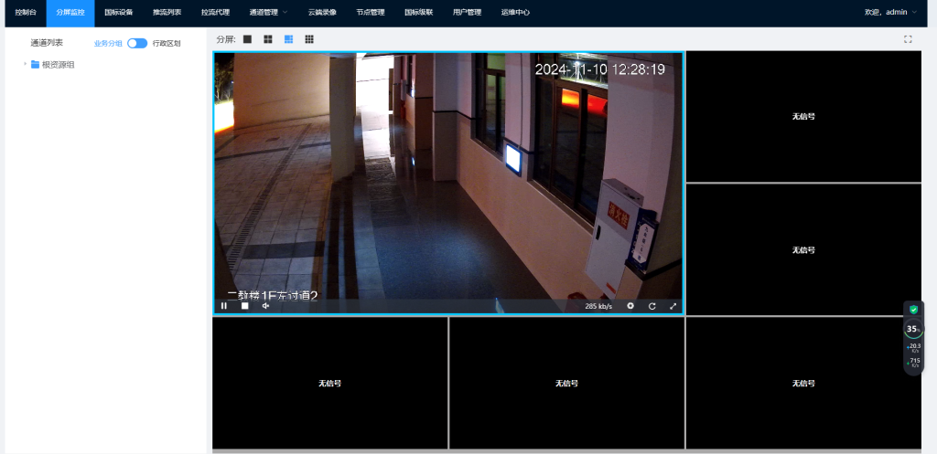Go to 控制台 tab
937x454 pixels.
(x=26, y=13)
